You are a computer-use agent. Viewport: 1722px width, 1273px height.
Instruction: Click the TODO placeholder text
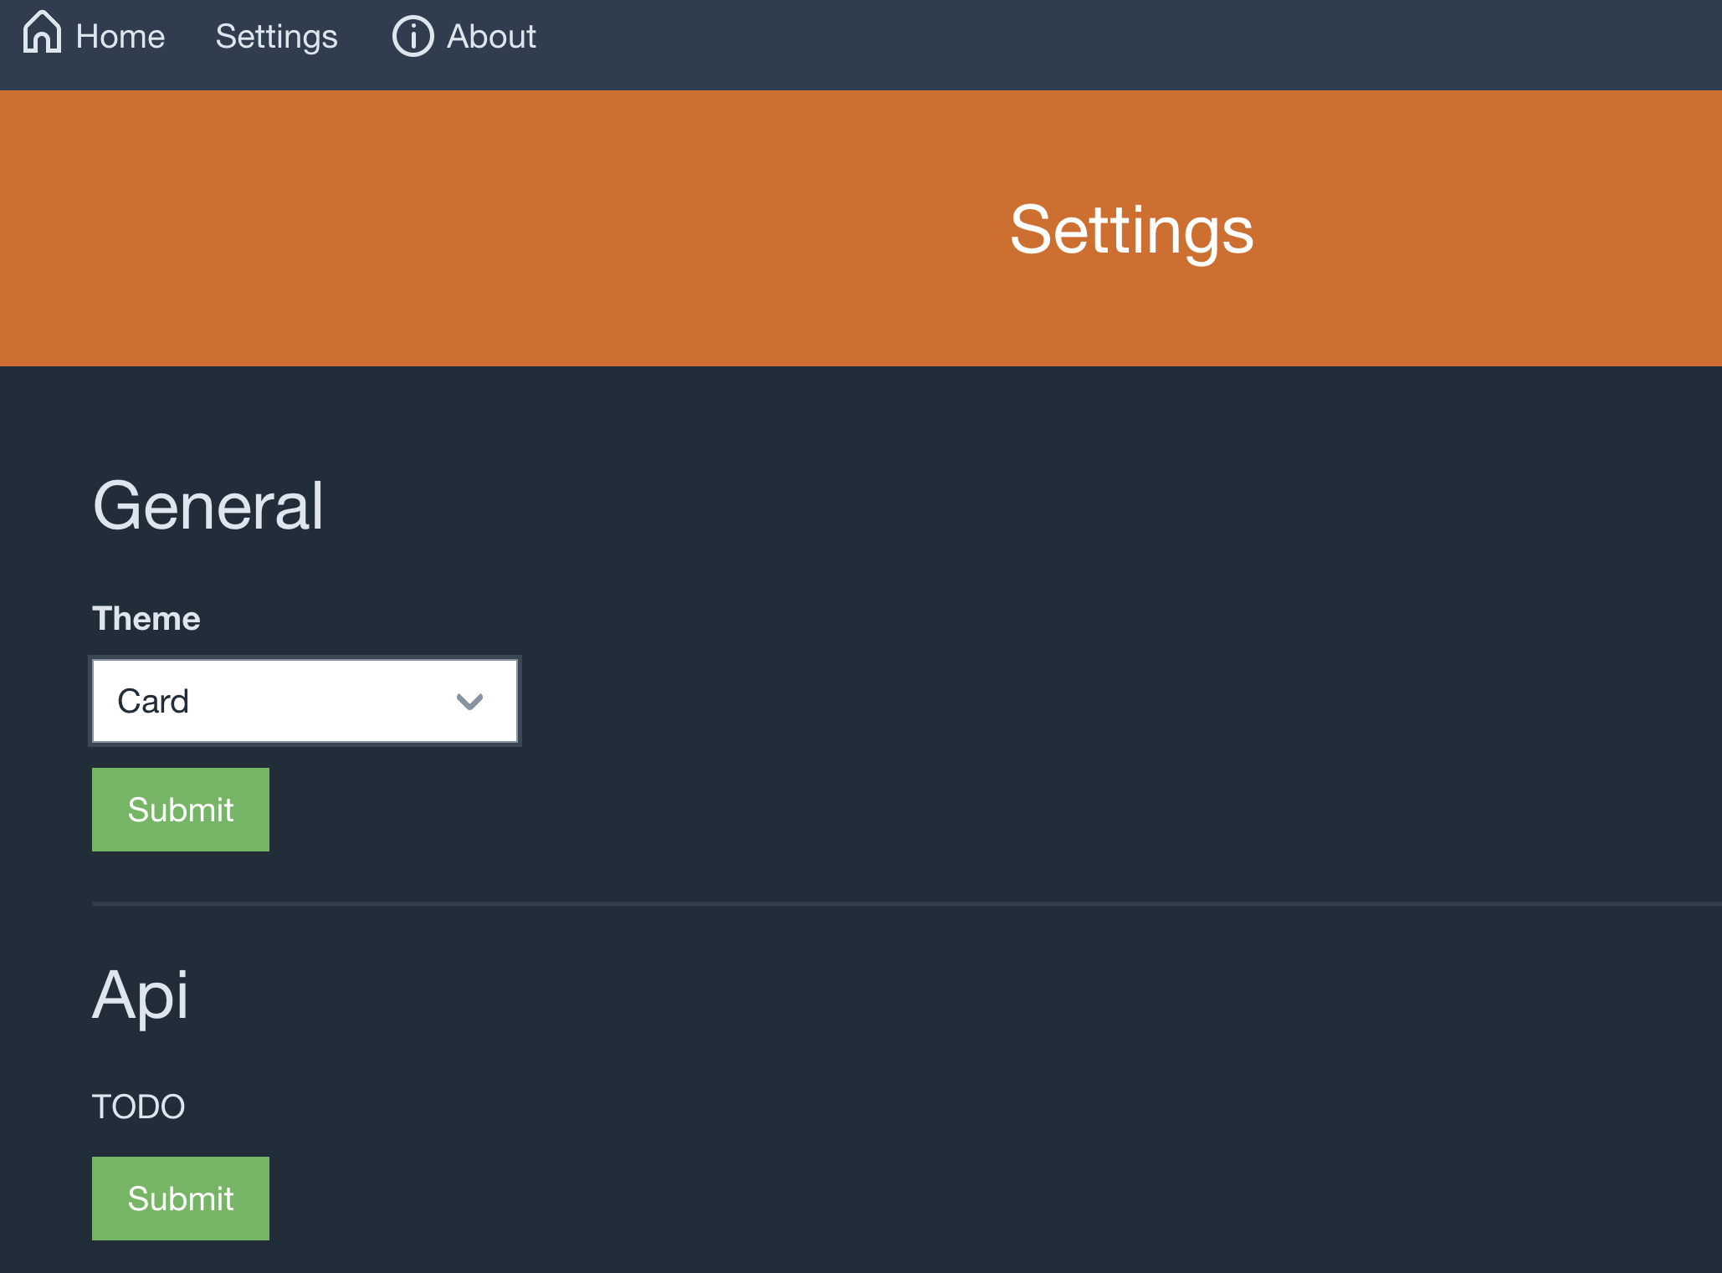pos(138,1107)
